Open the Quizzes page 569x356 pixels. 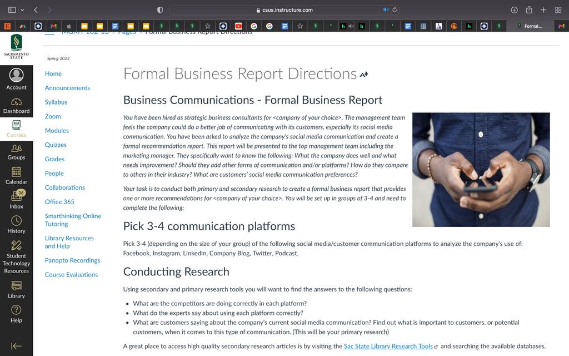click(x=56, y=145)
